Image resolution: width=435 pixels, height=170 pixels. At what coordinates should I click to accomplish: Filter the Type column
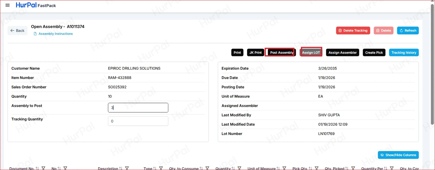(x=161, y=168)
